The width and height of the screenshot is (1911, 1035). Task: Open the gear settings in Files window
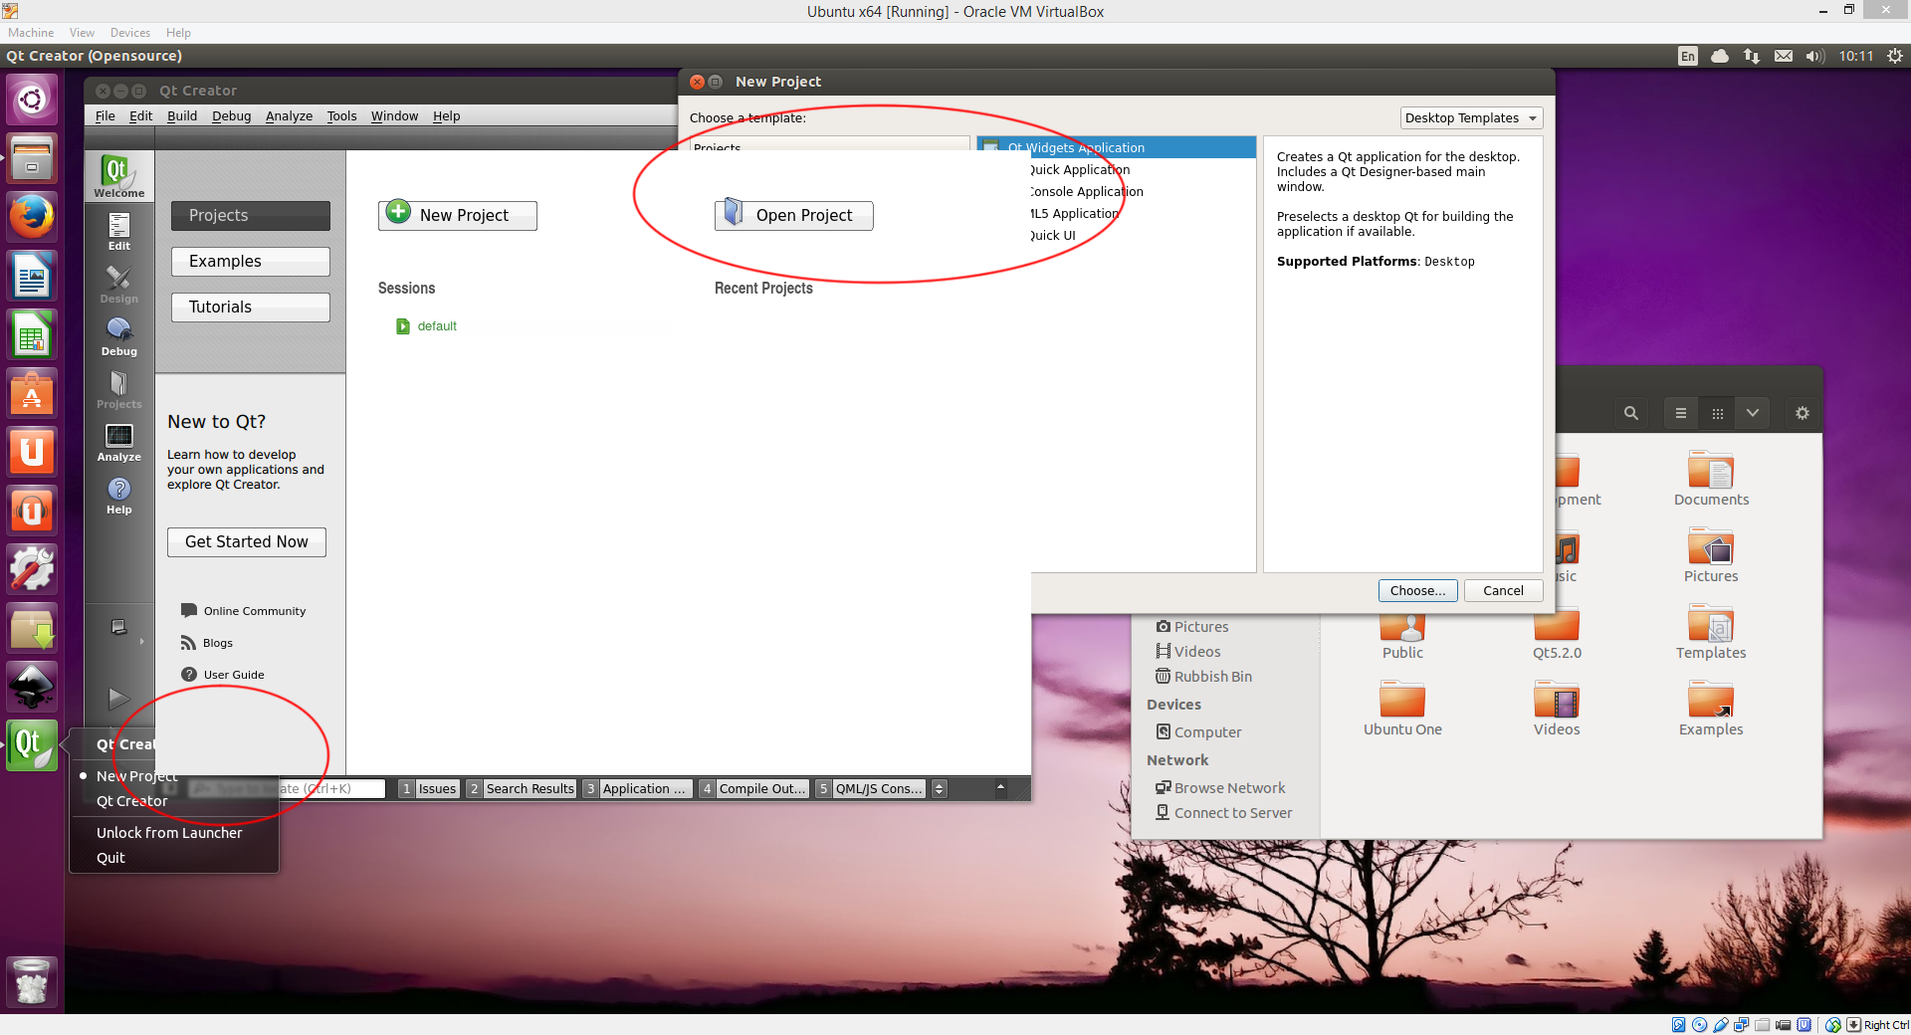[1802, 413]
